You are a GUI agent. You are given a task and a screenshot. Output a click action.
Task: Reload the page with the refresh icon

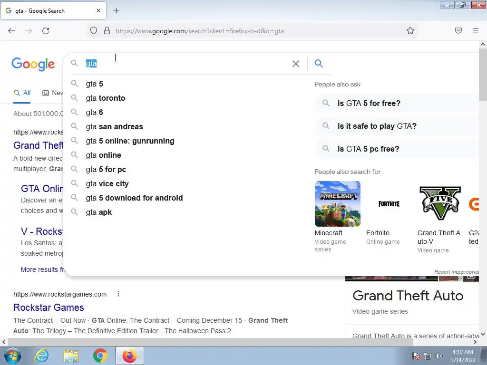tap(46, 31)
